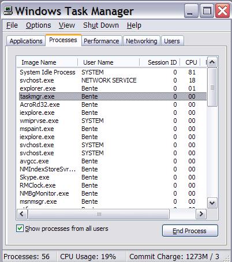
Task: Click the vertical scrollbar up arrow
Action: pyautogui.click(x=212, y=62)
